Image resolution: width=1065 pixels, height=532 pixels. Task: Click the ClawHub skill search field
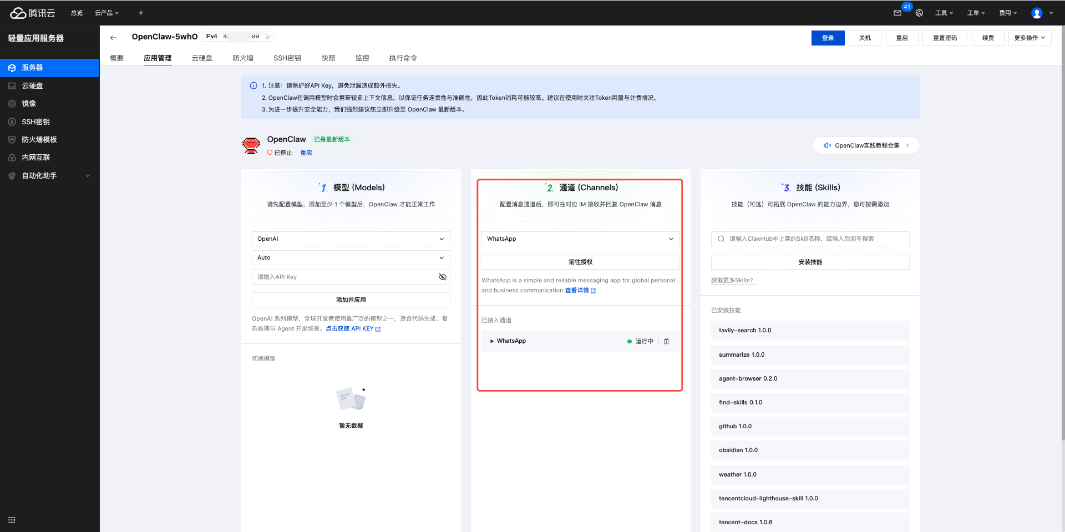point(815,239)
